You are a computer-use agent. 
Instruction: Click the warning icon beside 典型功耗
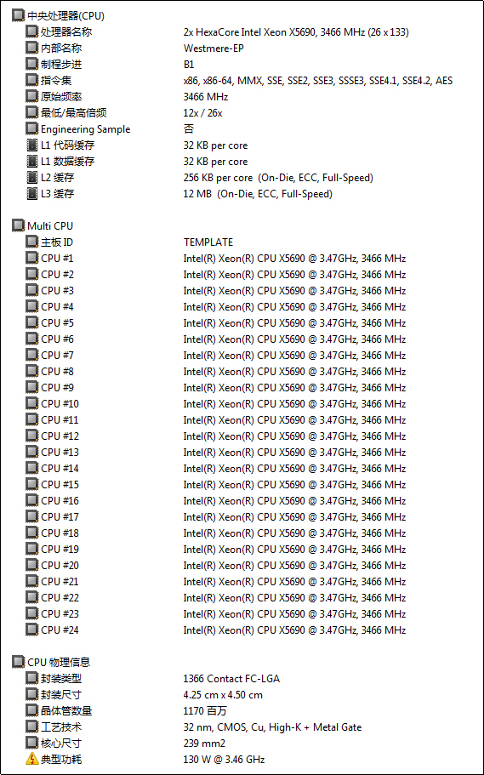tap(32, 759)
